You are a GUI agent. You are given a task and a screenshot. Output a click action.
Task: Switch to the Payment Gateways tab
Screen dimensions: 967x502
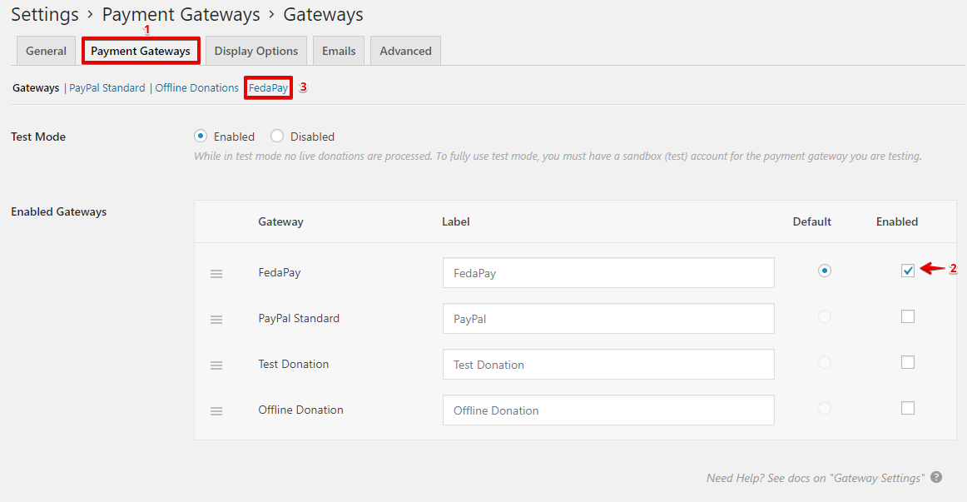click(x=141, y=51)
